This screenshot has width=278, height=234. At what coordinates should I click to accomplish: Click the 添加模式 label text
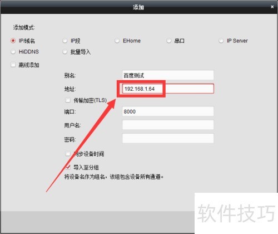(x=24, y=28)
